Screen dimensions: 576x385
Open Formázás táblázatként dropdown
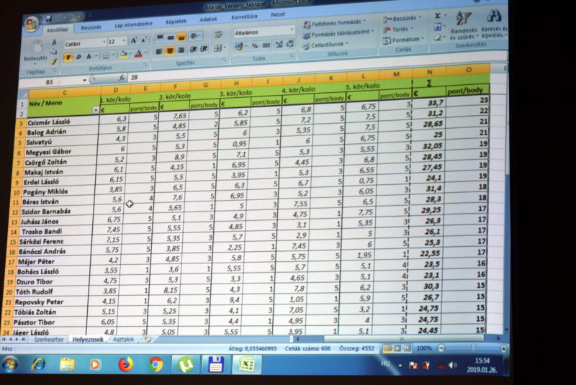[338, 34]
